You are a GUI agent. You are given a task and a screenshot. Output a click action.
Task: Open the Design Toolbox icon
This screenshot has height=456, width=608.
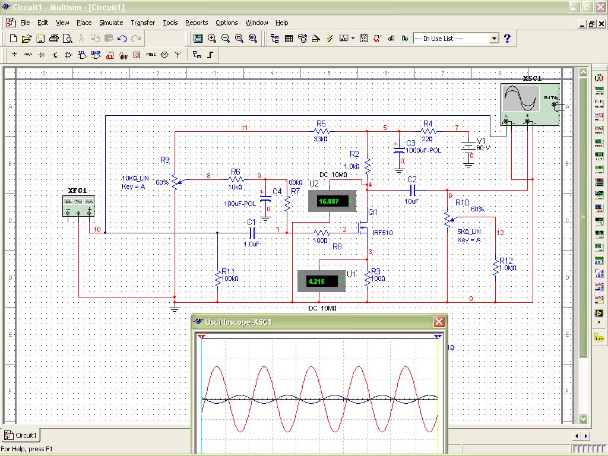tap(275, 39)
